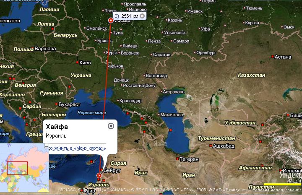This screenshot has height=195, width=302.
Task: Collapse the overview minimap
Action: [x=46, y=146]
